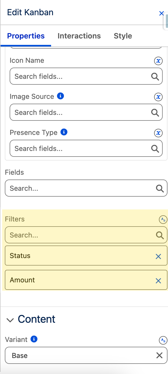
Task: Switch to the Style tab
Action: (x=123, y=36)
